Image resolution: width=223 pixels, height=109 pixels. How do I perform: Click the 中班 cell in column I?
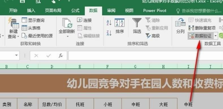click(188, 104)
